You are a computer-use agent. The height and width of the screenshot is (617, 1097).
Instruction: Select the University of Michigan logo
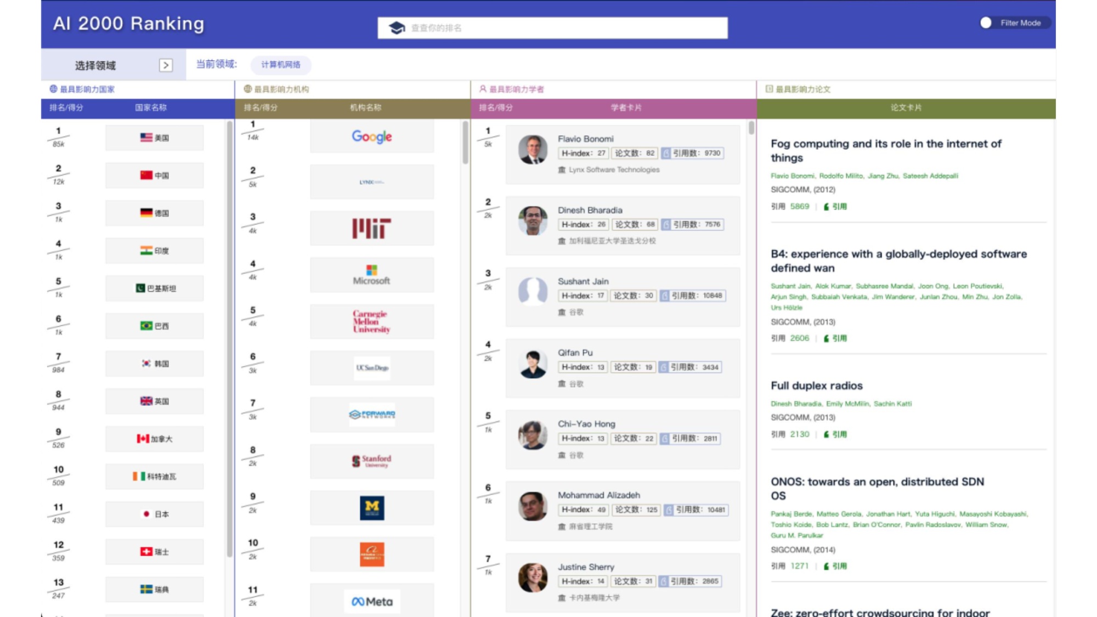[x=372, y=508]
